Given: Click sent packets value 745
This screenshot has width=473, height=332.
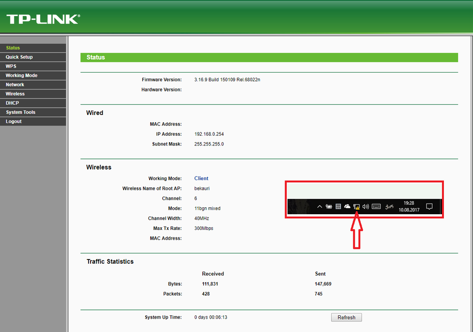Looking at the screenshot, I should point(319,294).
